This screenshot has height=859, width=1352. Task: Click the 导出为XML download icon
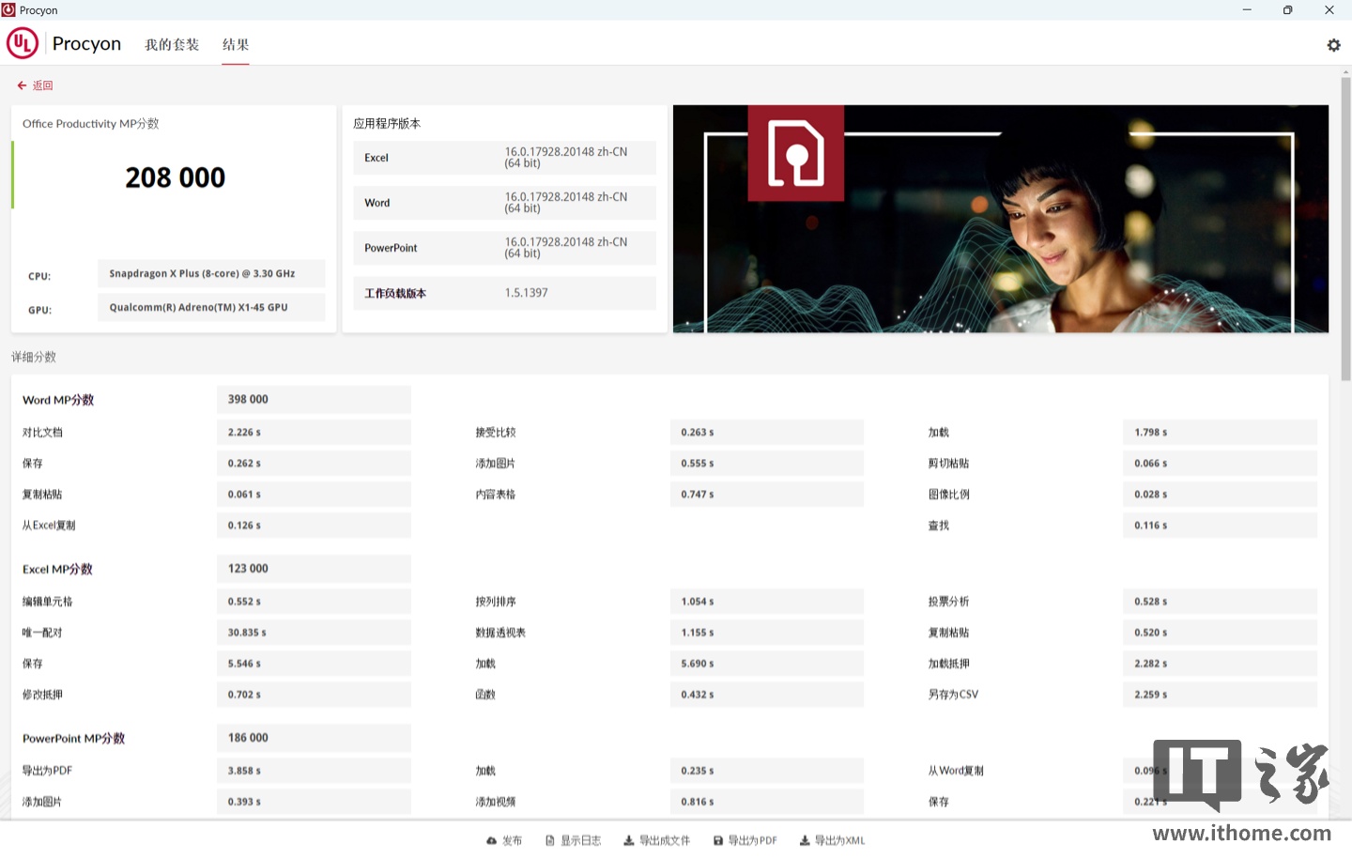pyautogui.click(x=805, y=841)
